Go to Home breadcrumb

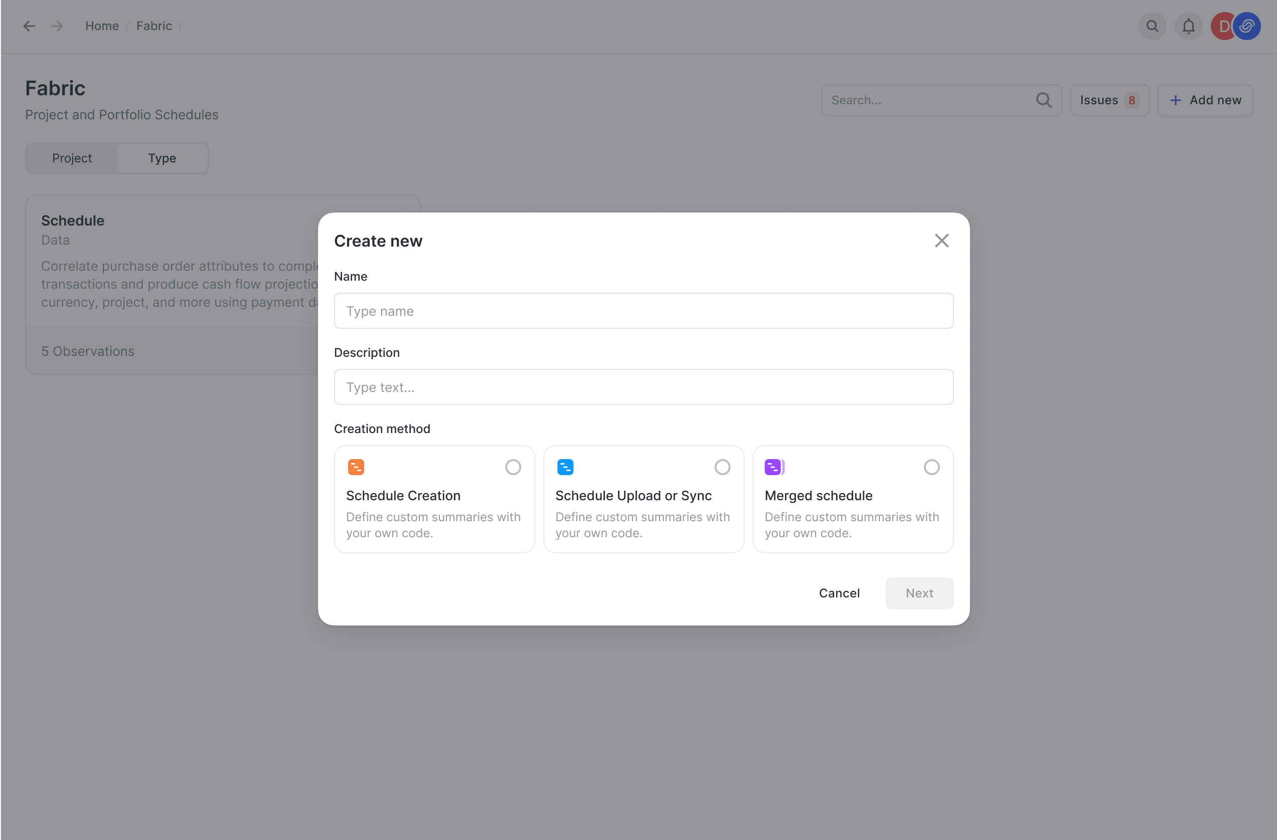[102, 26]
